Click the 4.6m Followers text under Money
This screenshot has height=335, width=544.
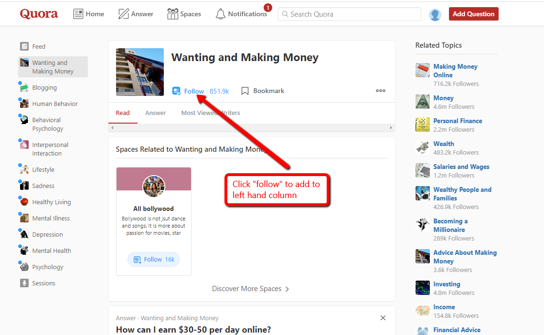click(x=454, y=106)
